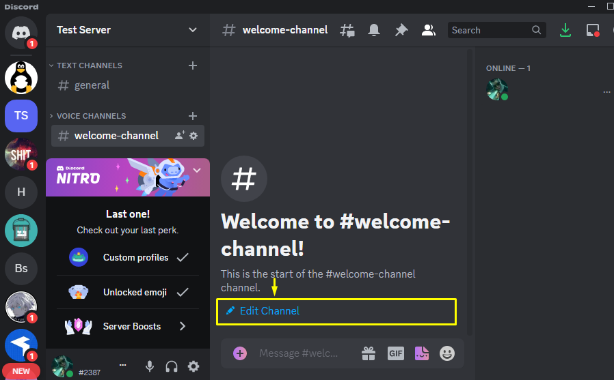
Task: Open Server Boosts perk arrow
Action: coord(183,326)
